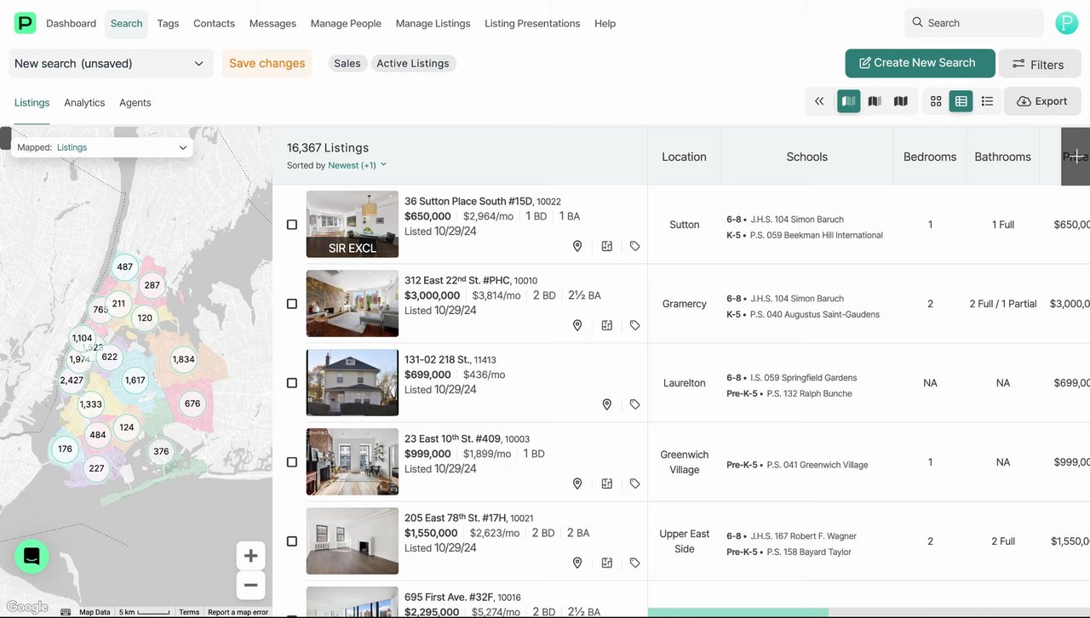The image size is (1090, 618).
Task: Click the green P app logo
Action: coord(25,23)
